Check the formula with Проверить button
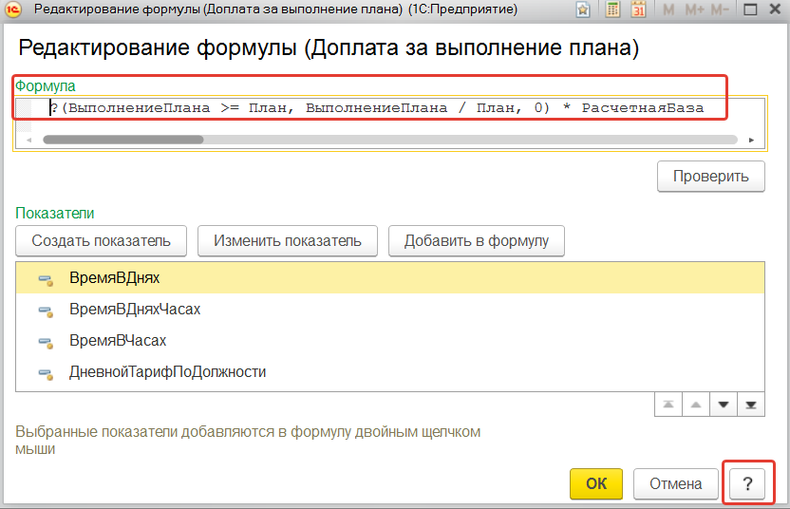The width and height of the screenshot is (790, 509). pos(711,177)
